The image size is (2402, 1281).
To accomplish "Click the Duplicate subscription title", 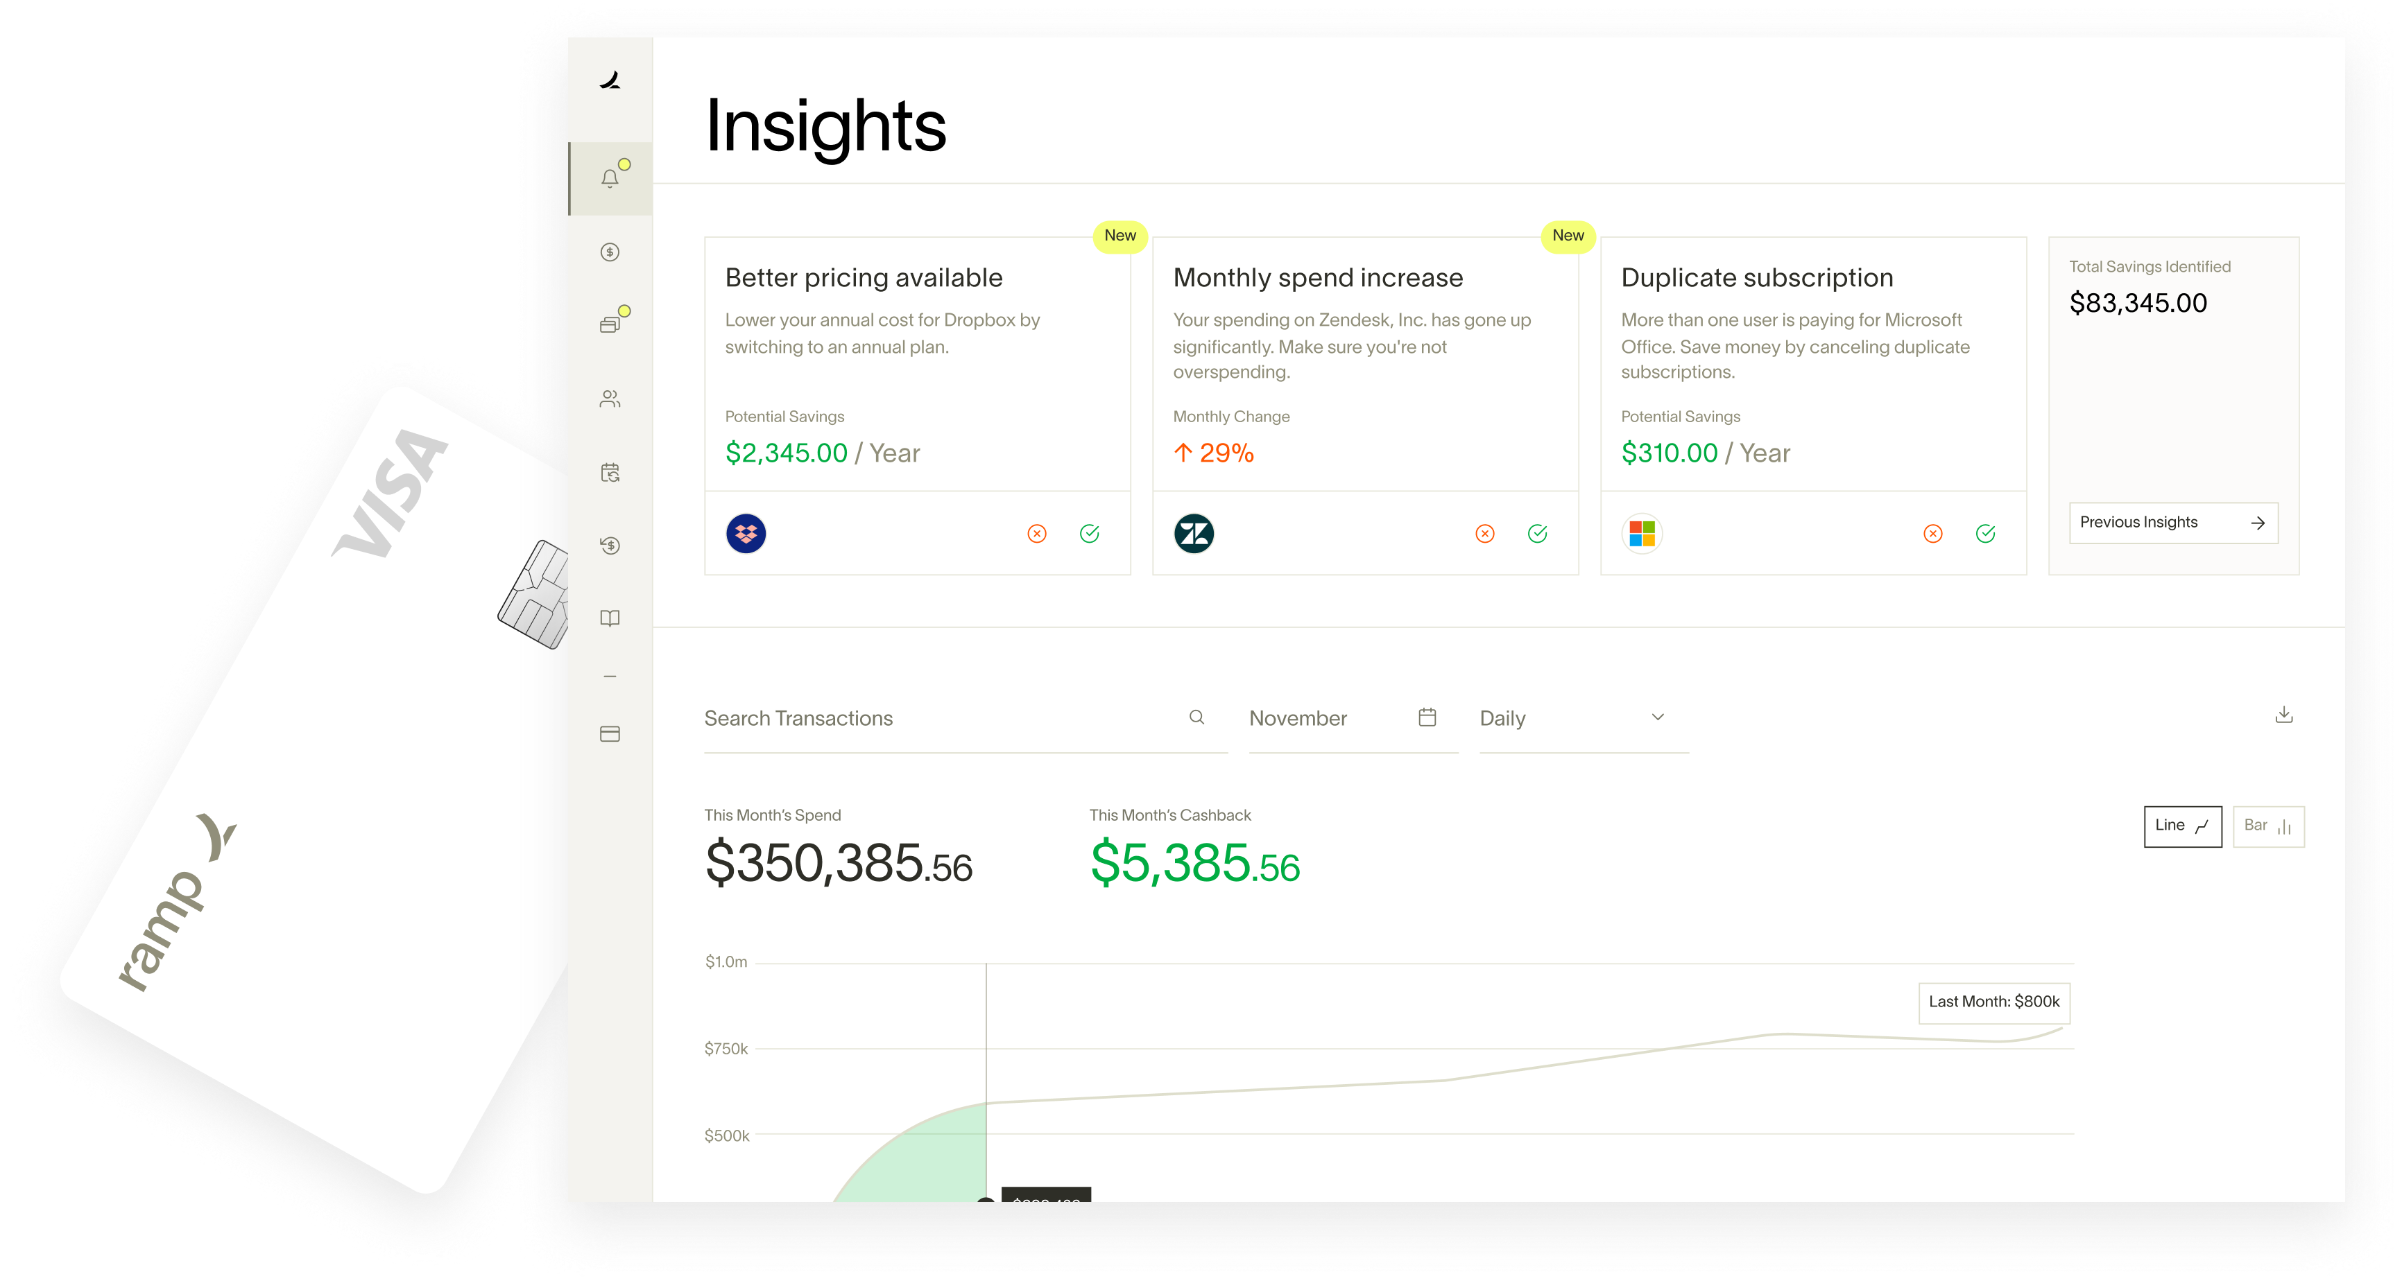I will point(1757,278).
